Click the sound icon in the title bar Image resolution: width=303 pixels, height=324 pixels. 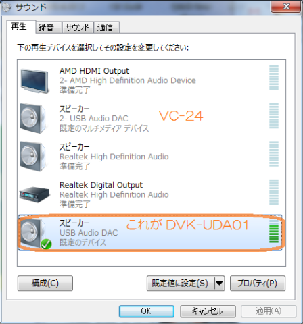click(x=6, y=7)
